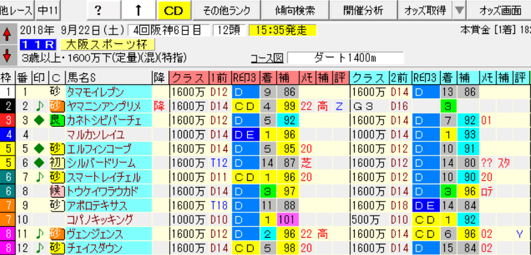Select the yellow CD rank button
The image size is (531, 255).
174,11
